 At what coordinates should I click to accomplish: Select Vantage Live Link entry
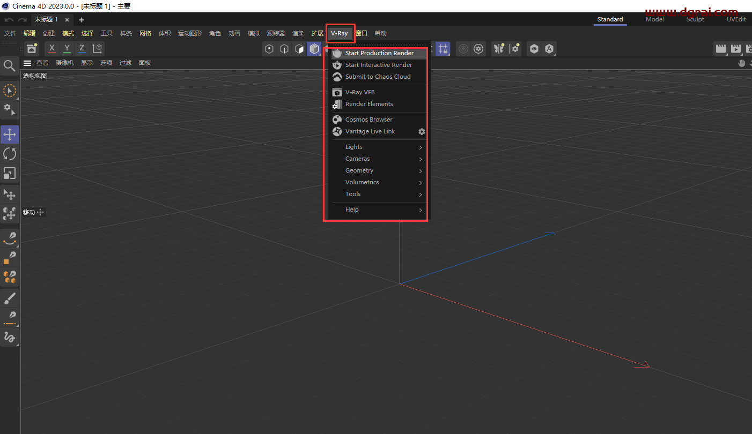(x=370, y=131)
